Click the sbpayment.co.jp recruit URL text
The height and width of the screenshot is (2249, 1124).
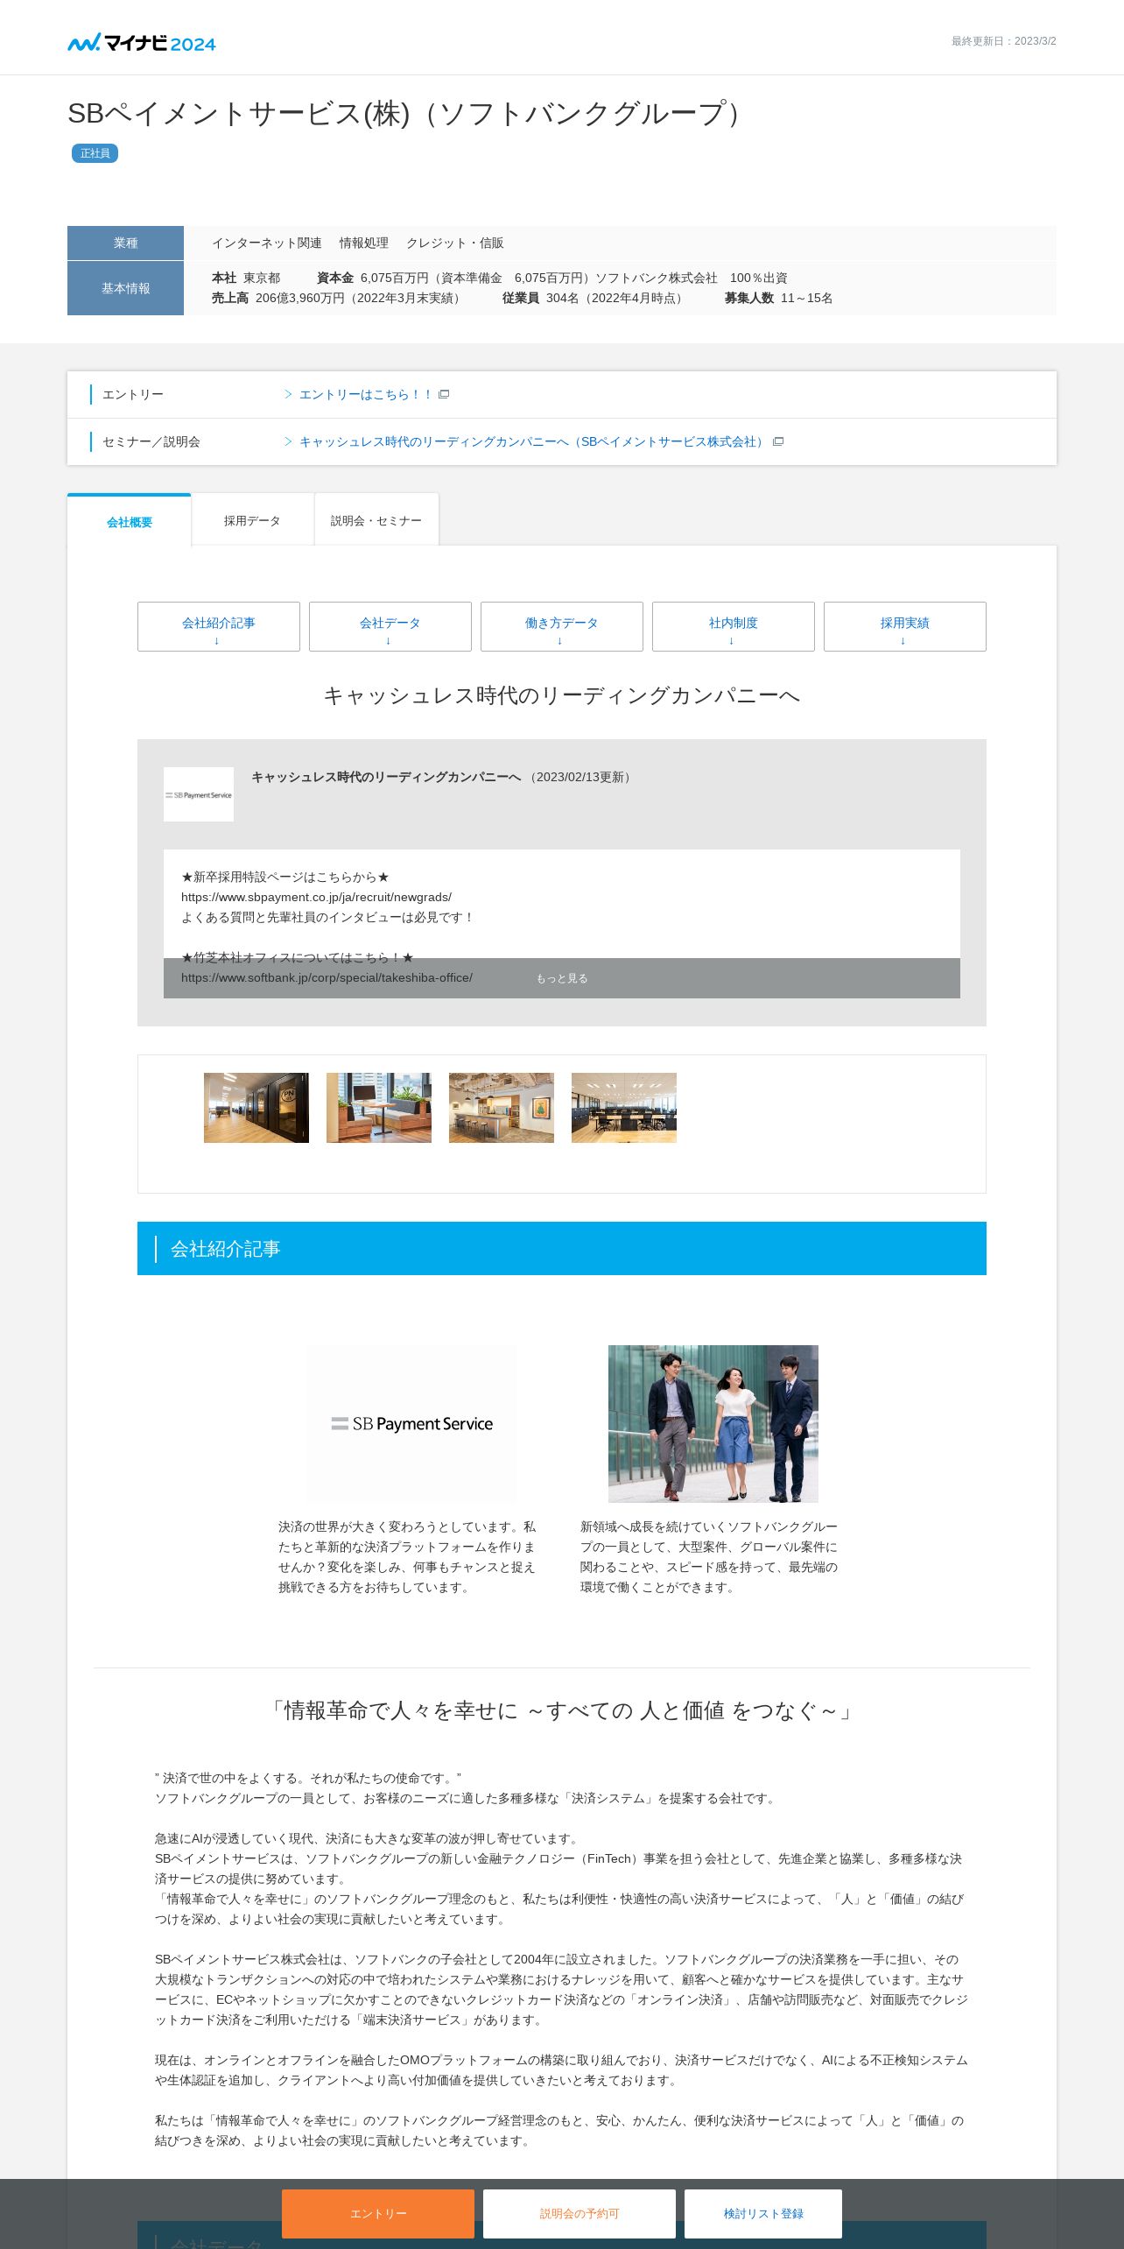[x=316, y=897]
